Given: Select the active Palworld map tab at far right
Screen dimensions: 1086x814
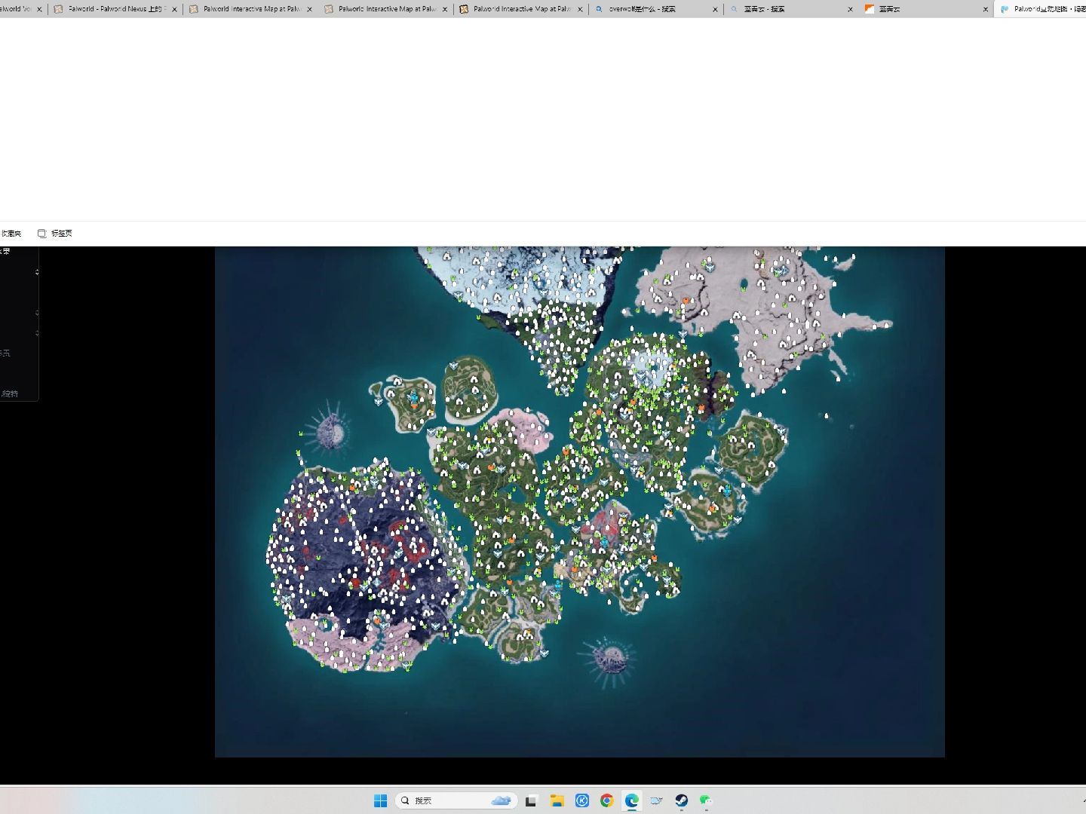Looking at the screenshot, I should coord(1041,9).
